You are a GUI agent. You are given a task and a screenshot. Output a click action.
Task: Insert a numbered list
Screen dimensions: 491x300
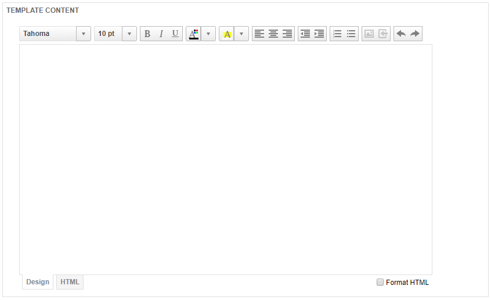(337, 34)
